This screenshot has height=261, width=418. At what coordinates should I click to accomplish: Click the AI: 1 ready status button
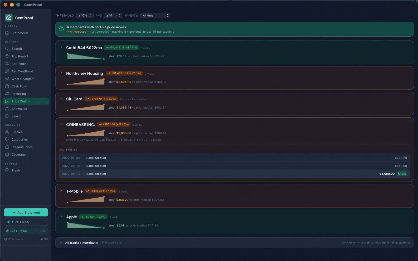[26, 222]
